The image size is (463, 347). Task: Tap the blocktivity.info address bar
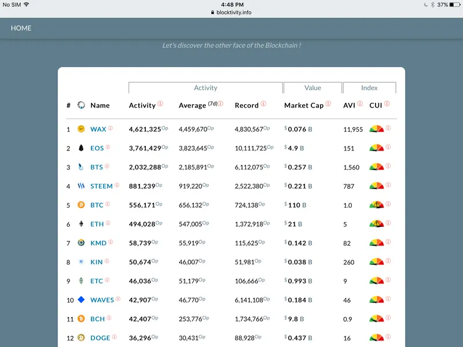pos(231,12)
